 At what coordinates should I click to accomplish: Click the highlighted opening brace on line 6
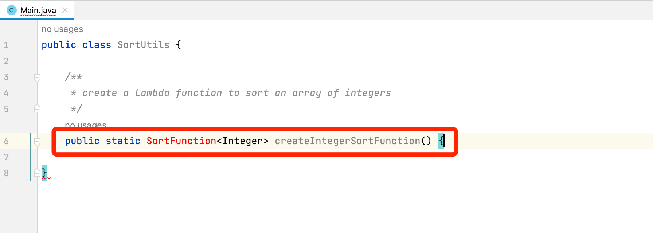pos(441,141)
